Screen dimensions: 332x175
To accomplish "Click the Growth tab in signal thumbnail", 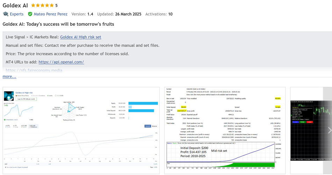I will point(147,126).
